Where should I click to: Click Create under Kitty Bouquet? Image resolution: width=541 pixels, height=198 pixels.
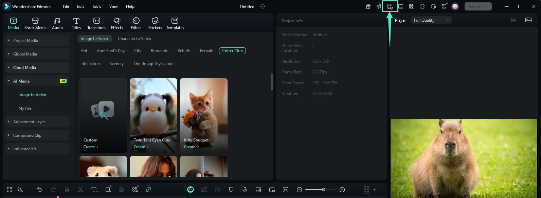192,147
